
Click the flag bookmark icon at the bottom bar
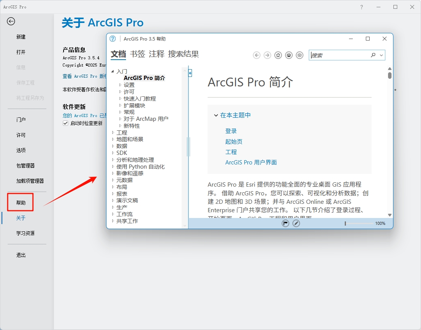(285, 223)
